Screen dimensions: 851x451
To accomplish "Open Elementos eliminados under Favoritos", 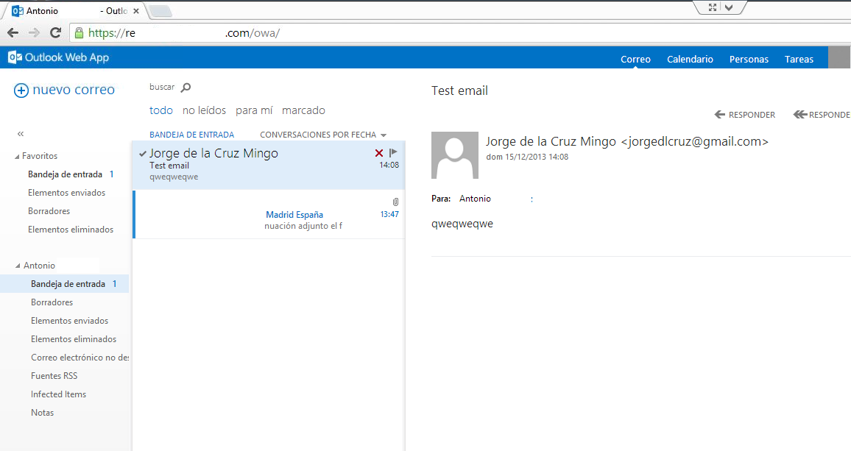I will pyautogui.click(x=71, y=230).
